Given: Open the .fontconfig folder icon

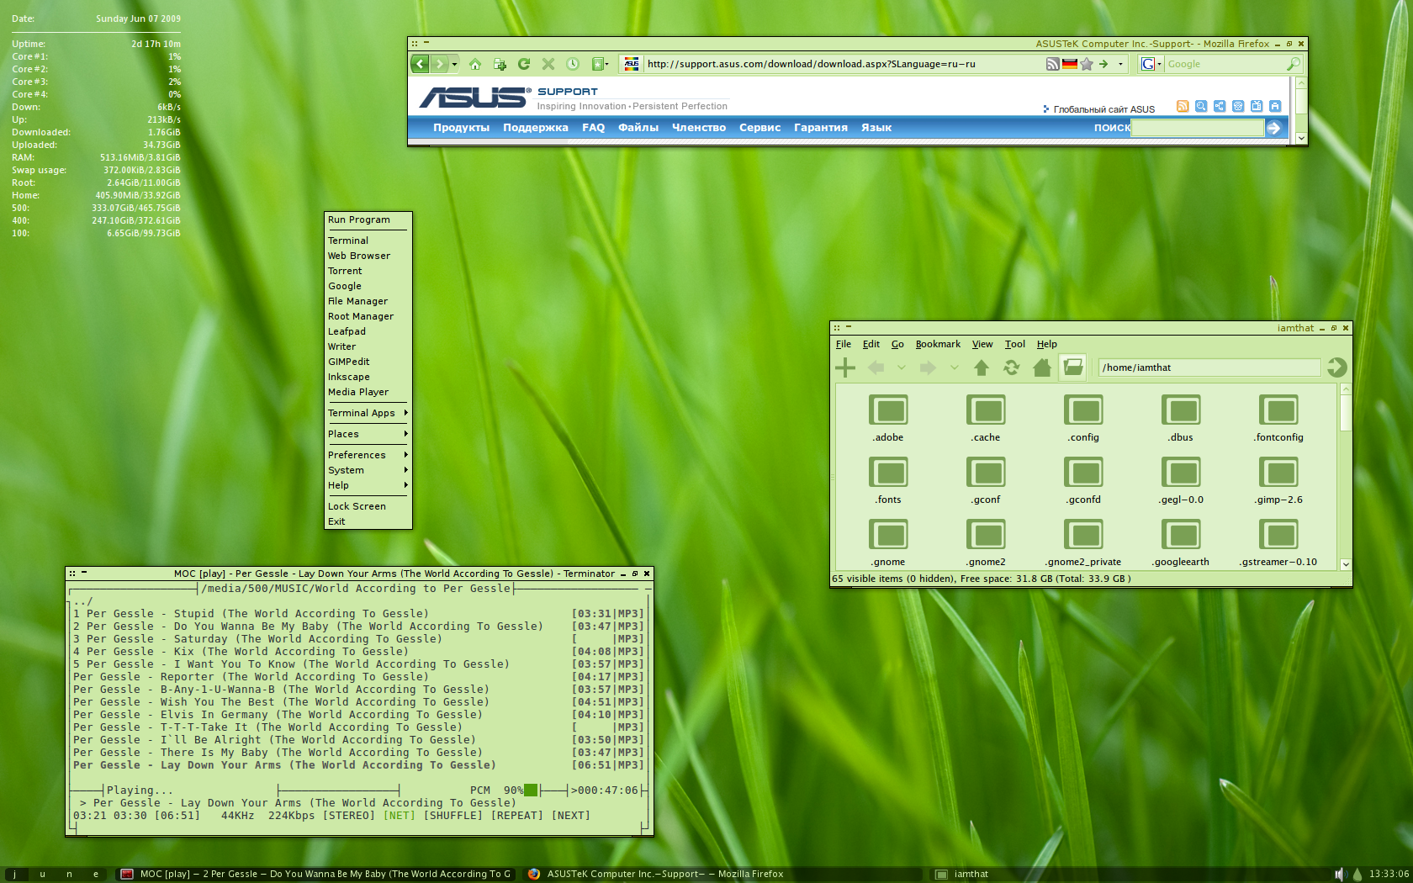Looking at the screenshot, I should tap(1279, 410).
